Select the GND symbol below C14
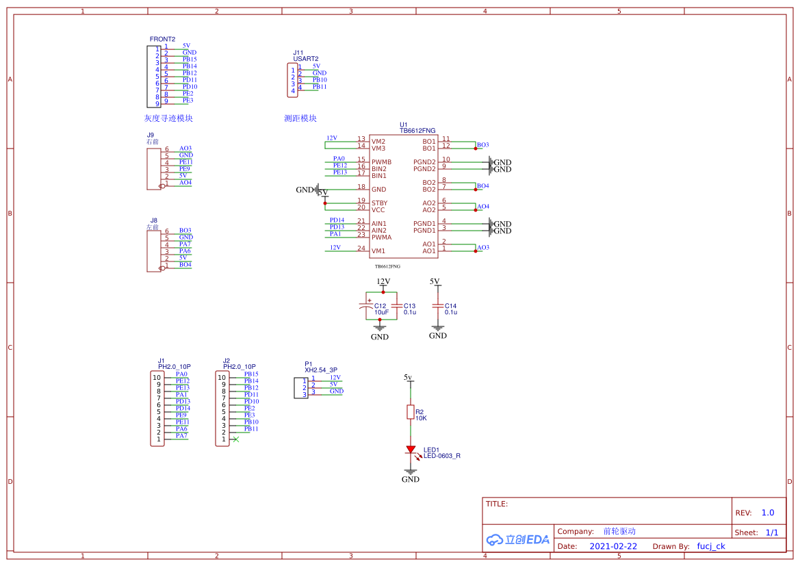The image size is (800, 566). [x=438, y=332]
